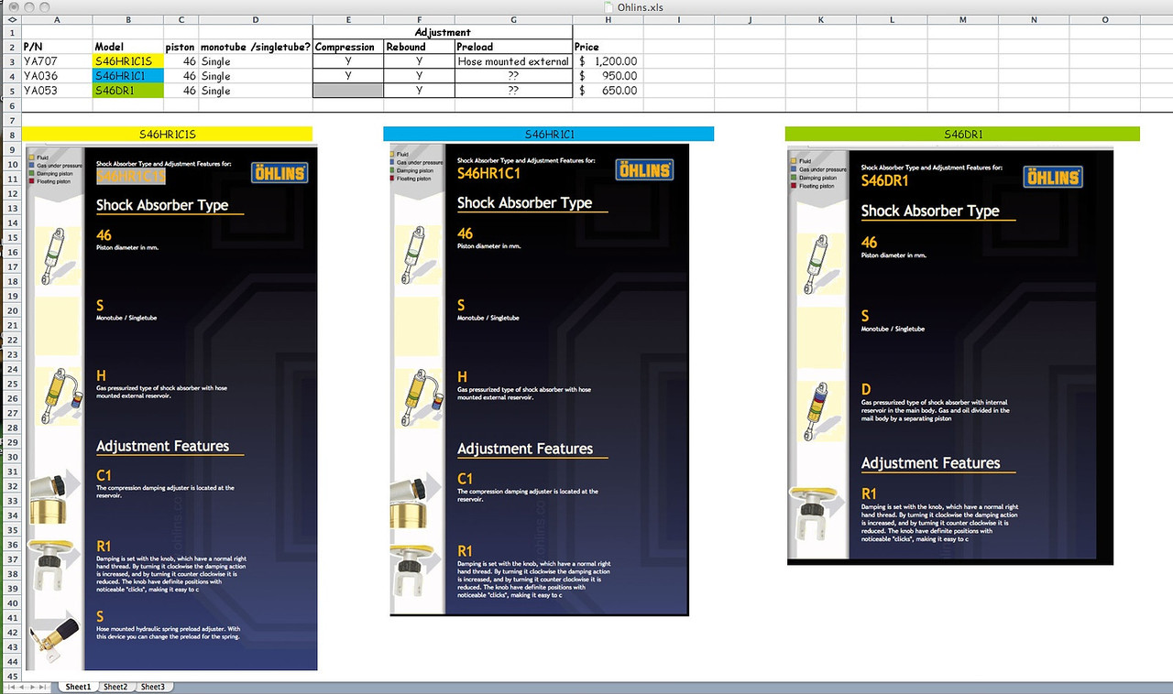Select row 20 header

(x=11, y=310)
